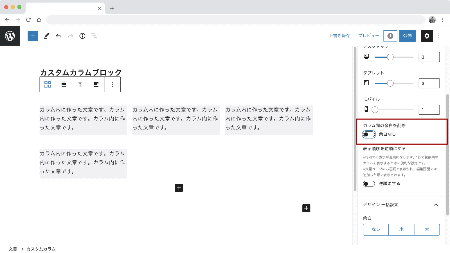Select the pencil edit tool
Screen dimensions: 450x253
(47, 36)
